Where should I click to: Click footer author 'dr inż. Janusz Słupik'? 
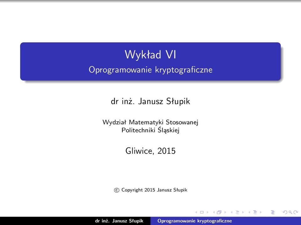click(119, 221)
